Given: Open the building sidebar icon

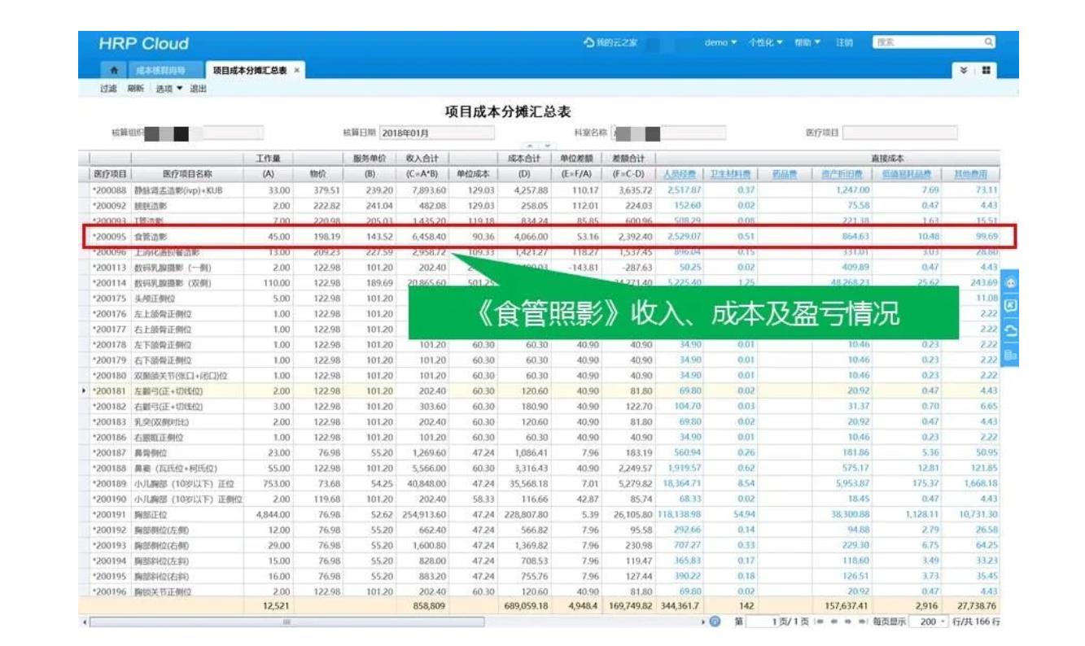Looking at the screenshot, I should click(1010, 355).
